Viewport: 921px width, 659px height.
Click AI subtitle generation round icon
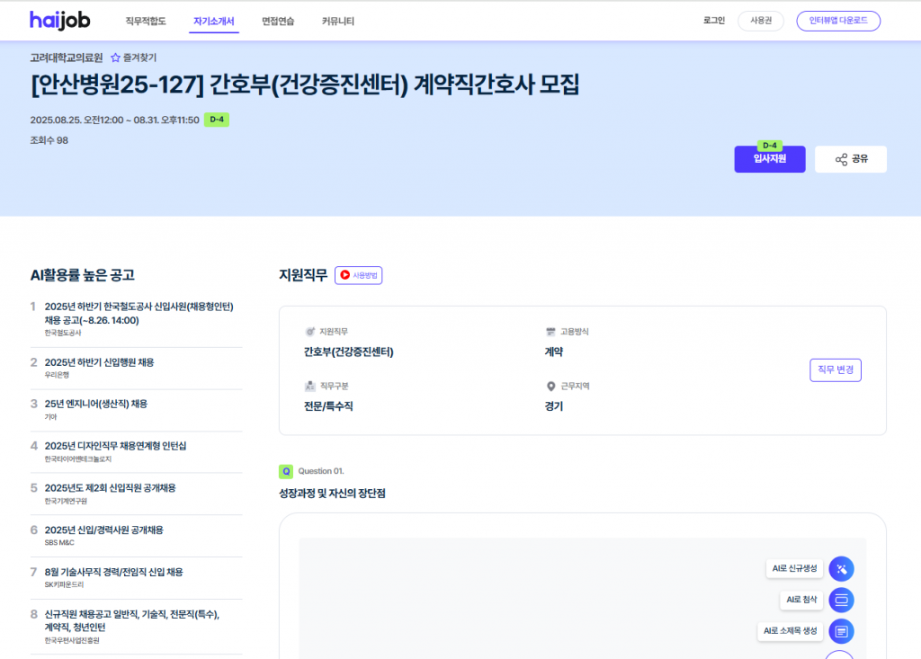tap(841, 631)
